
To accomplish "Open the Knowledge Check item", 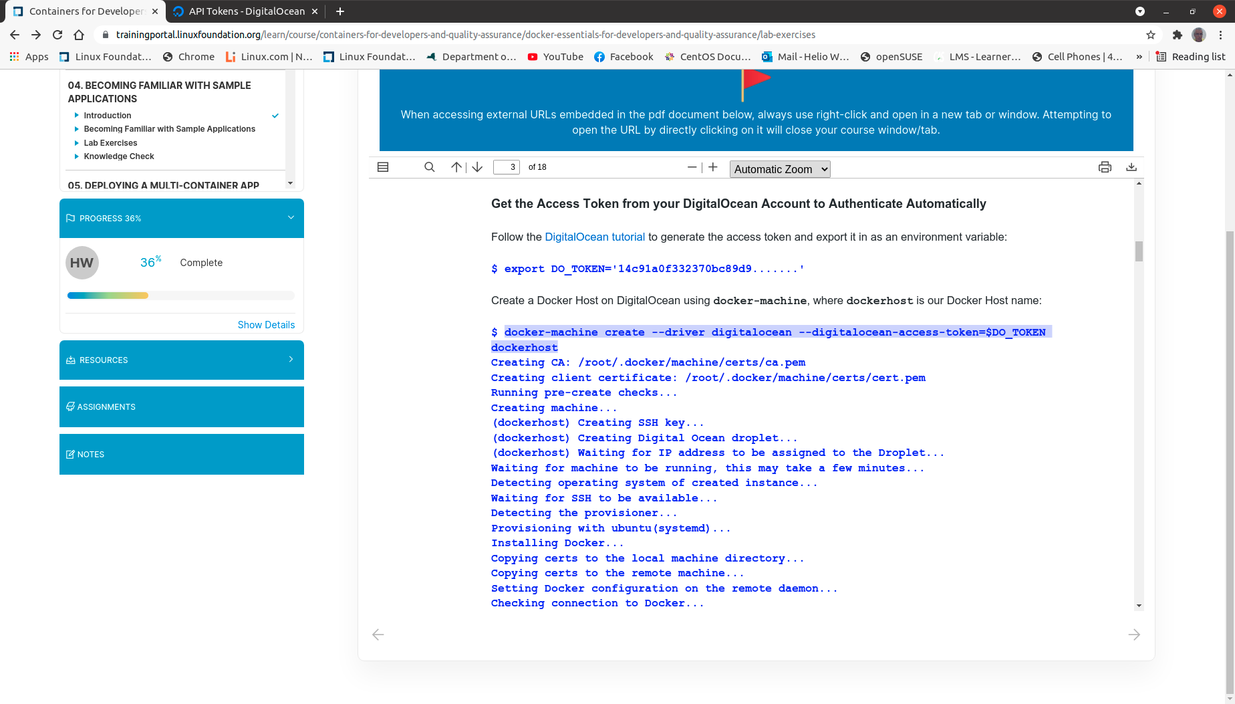I will click(x=119, y=156).
